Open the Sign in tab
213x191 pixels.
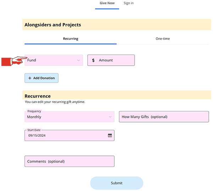(129, 3)
